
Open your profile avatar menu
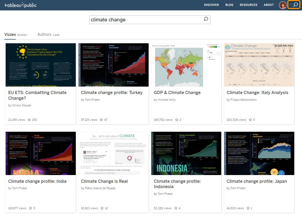coord(282,5)
